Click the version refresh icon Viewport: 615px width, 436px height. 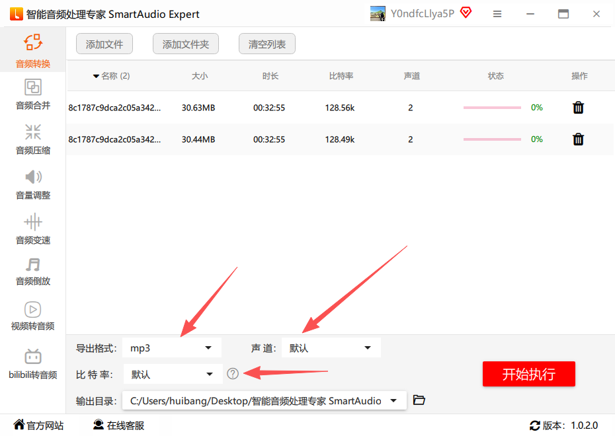[534, 425]
